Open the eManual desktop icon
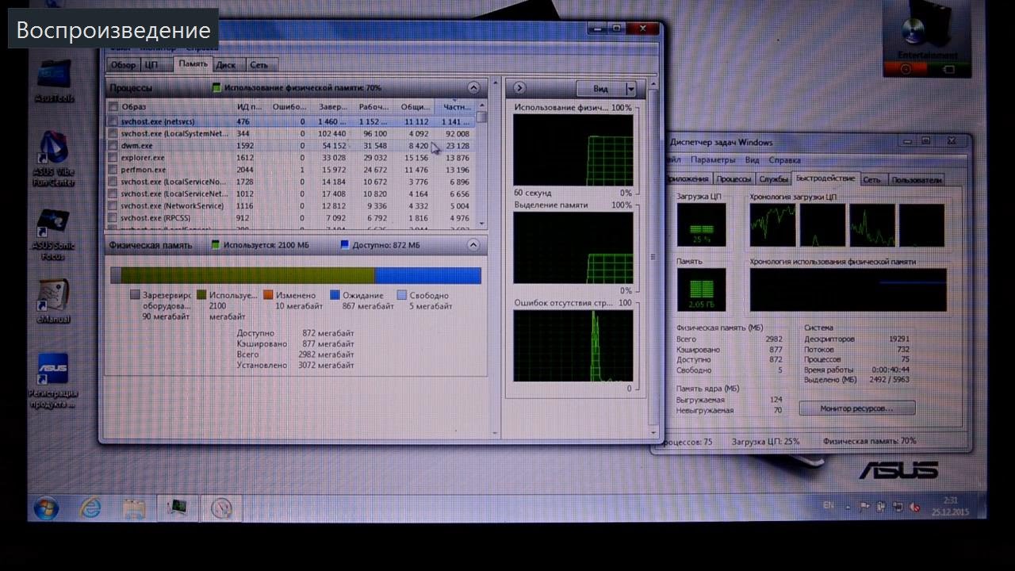 [x=53, y=299]
